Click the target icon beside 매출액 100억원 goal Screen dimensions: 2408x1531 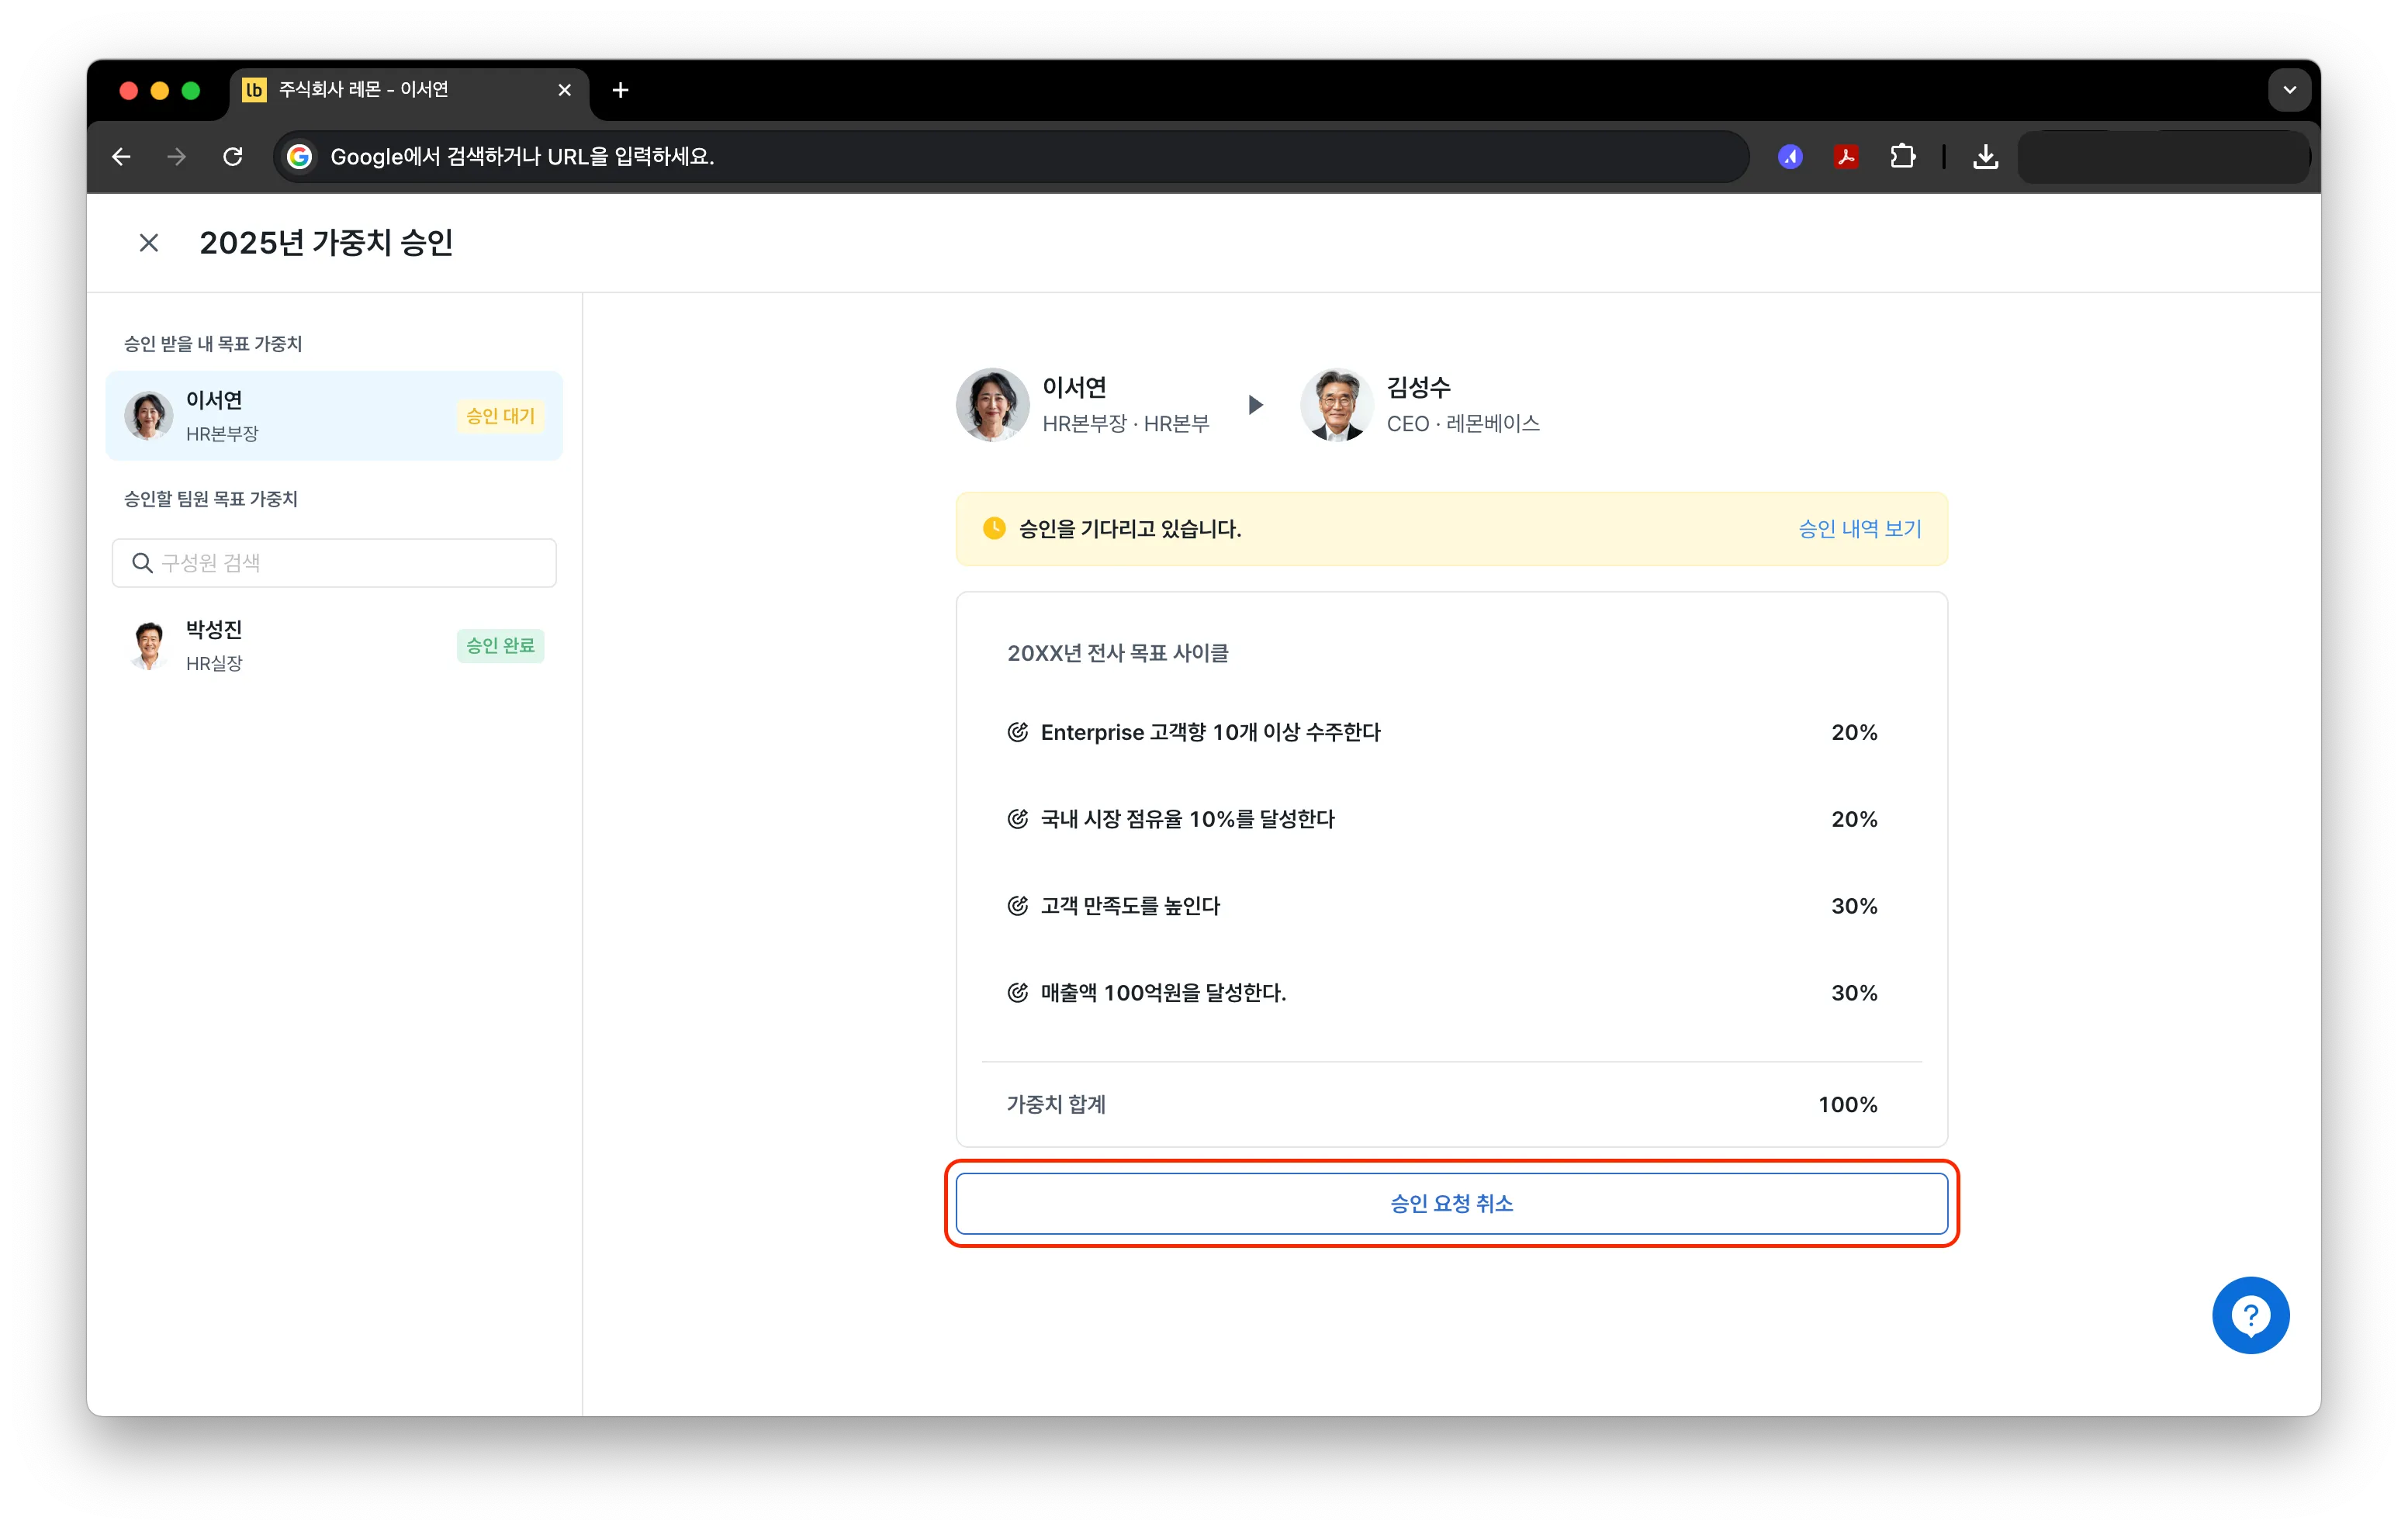click(1017, 994)
